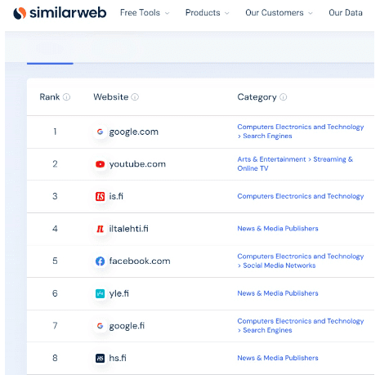Click the yle.fi teal favicon

(100, 293)
